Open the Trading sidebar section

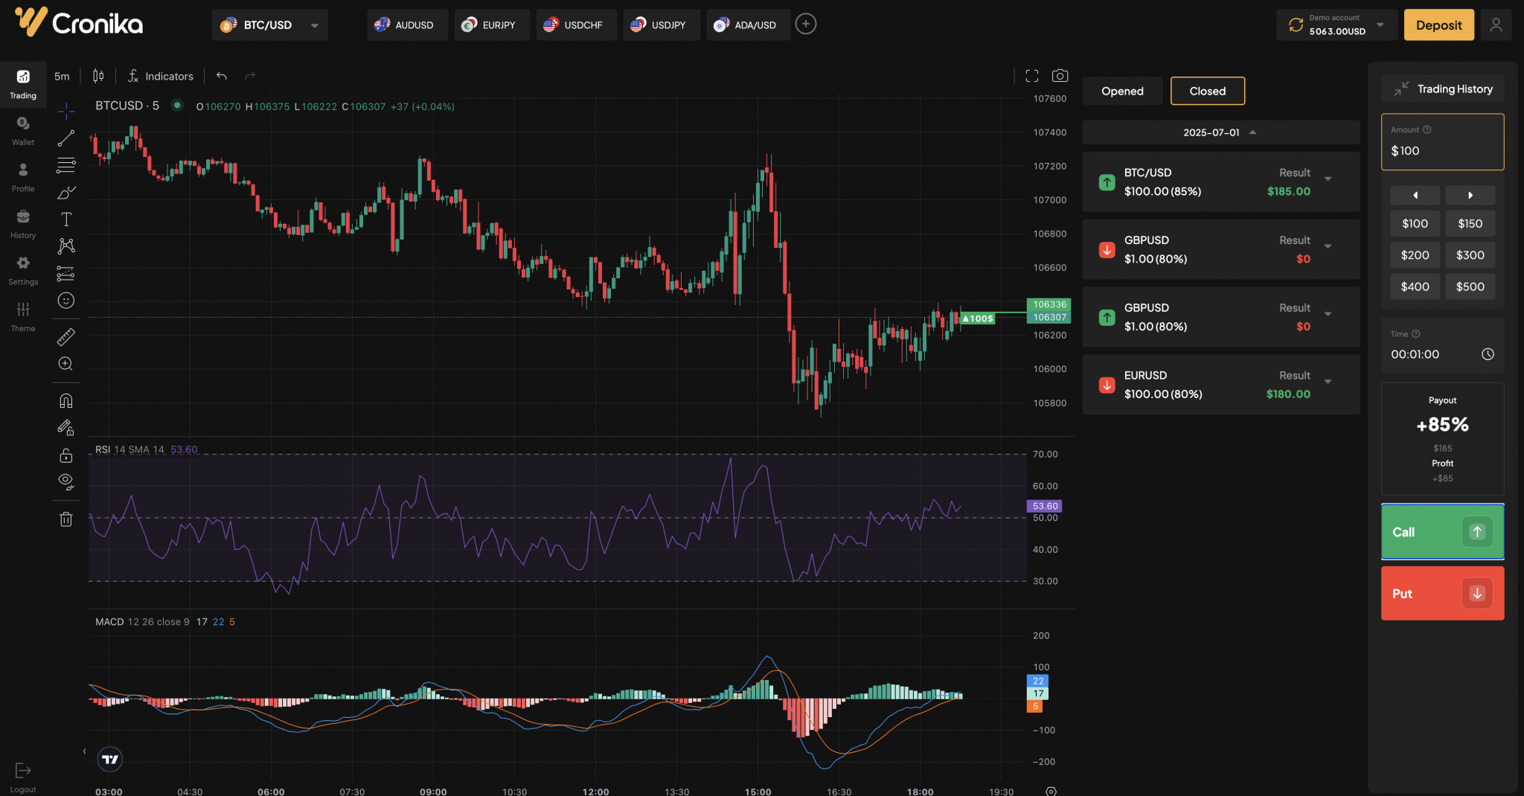[23, 84]
